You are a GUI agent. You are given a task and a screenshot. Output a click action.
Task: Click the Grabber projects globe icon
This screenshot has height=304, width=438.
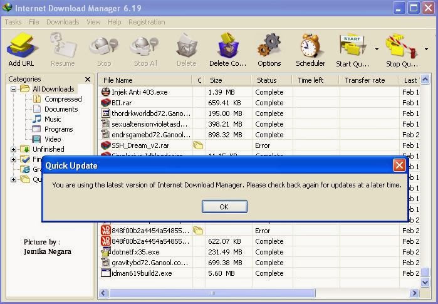tap(25, 169)
